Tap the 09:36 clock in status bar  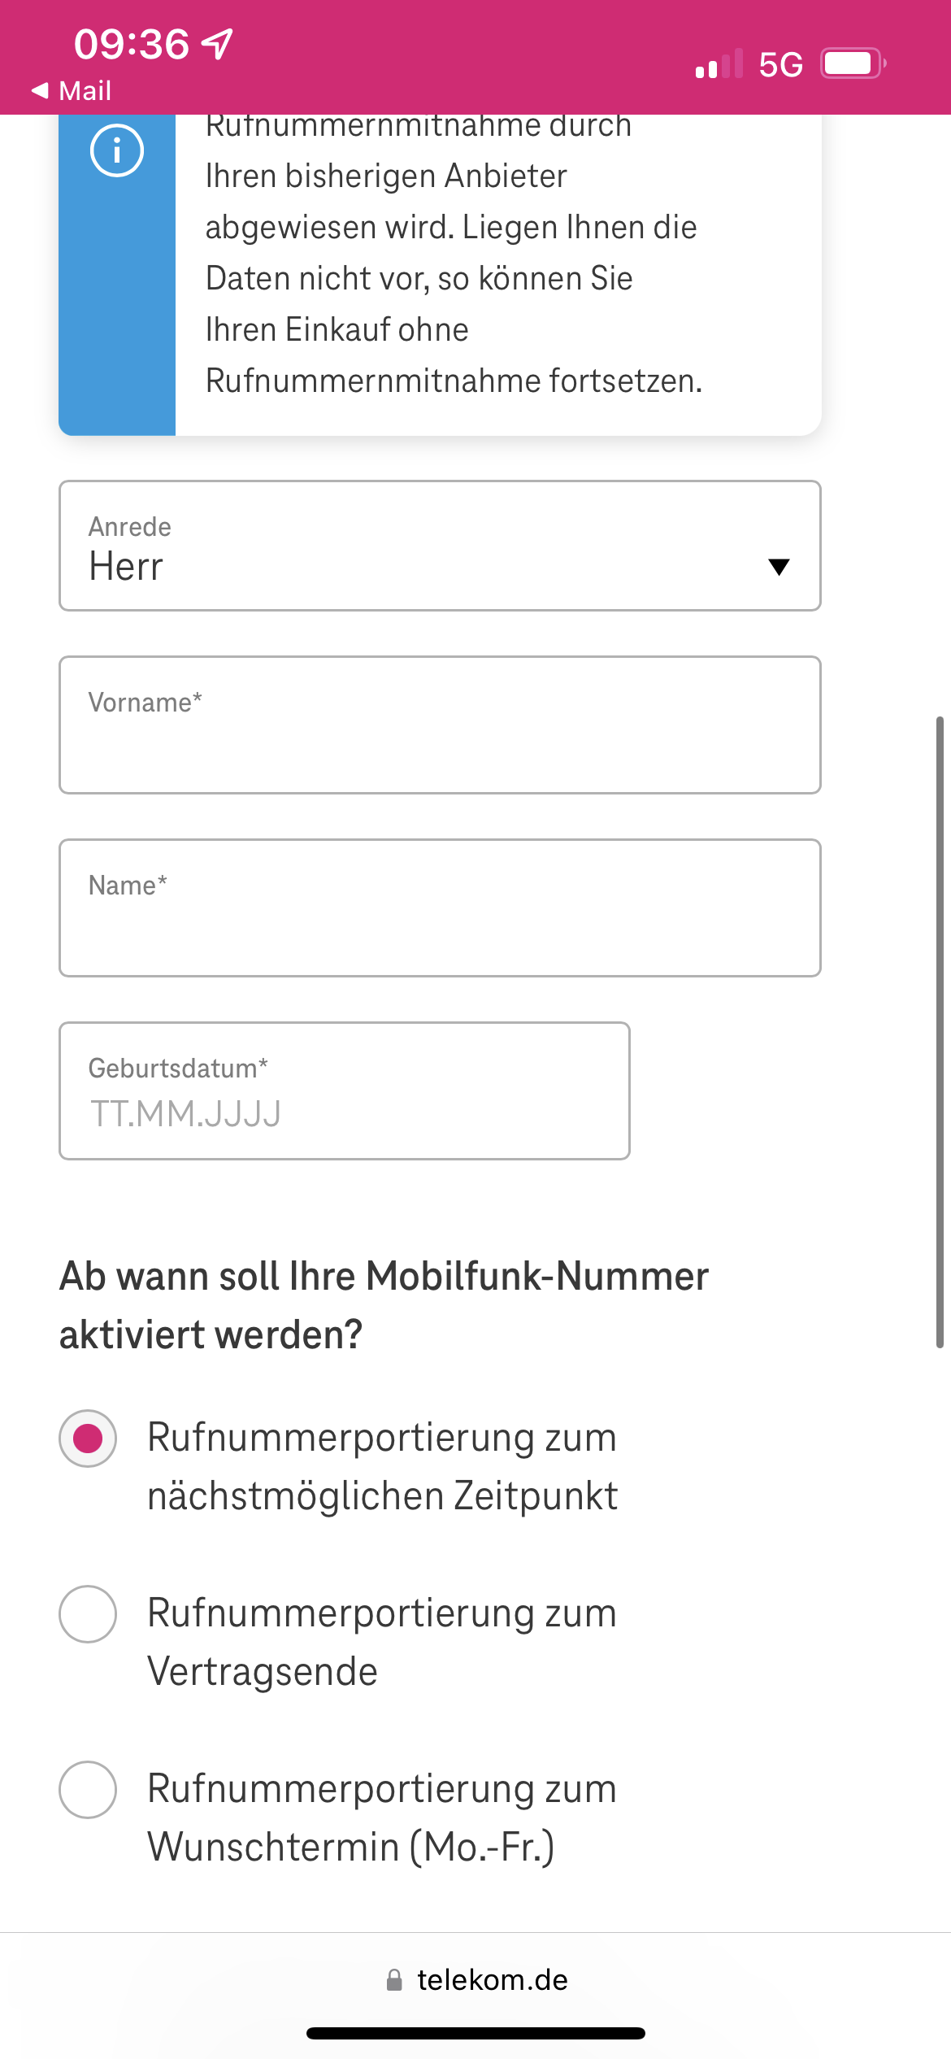point(132,44)
